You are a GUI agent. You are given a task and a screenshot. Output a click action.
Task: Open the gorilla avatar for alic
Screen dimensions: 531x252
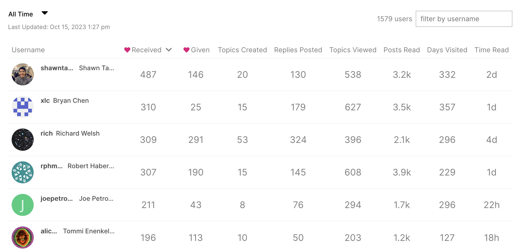23,237
